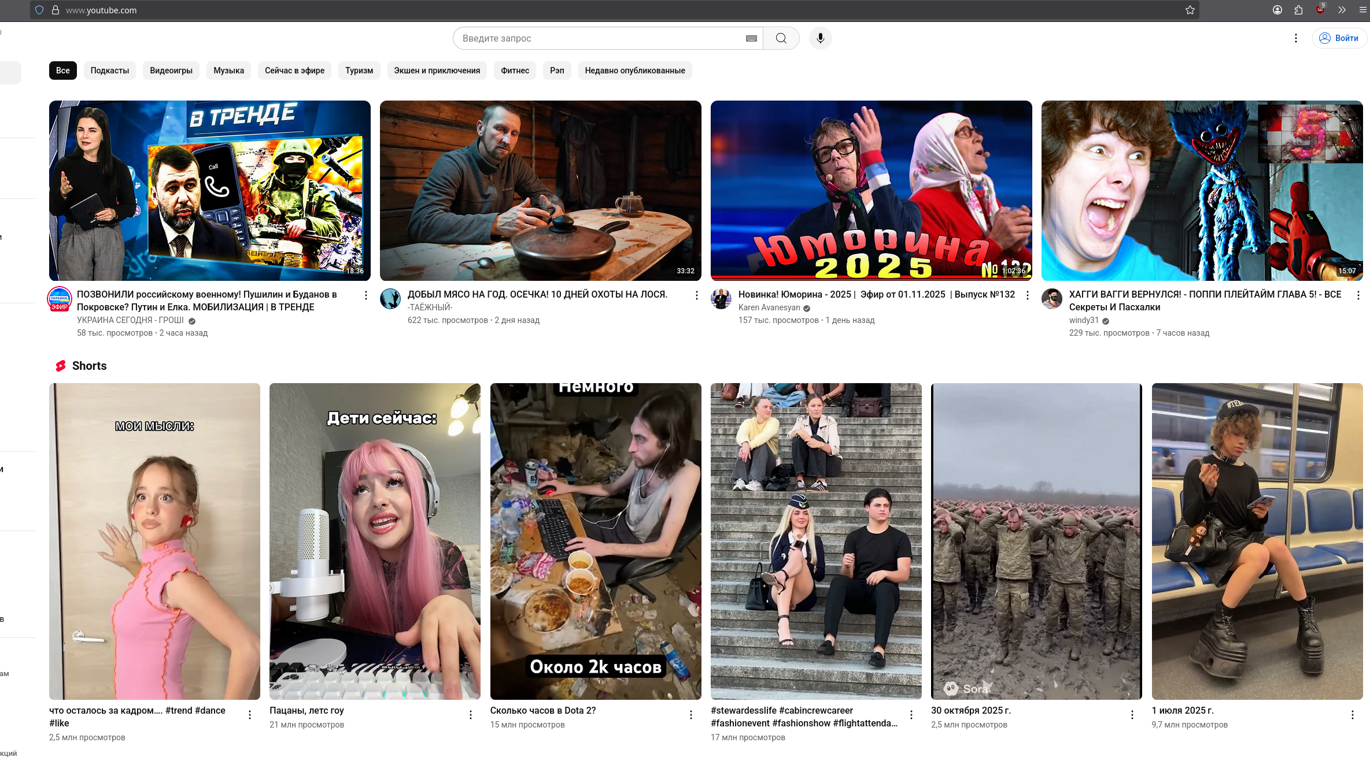
Task: Open the Юморина 2025 video thumbnail
Action: (x=871, y=191)
